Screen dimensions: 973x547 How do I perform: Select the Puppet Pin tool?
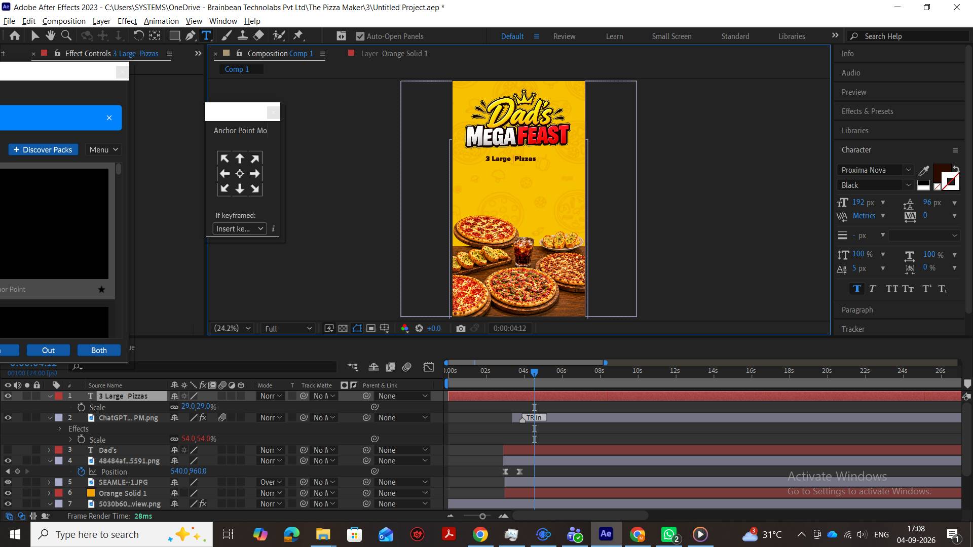tap(298, 35)
